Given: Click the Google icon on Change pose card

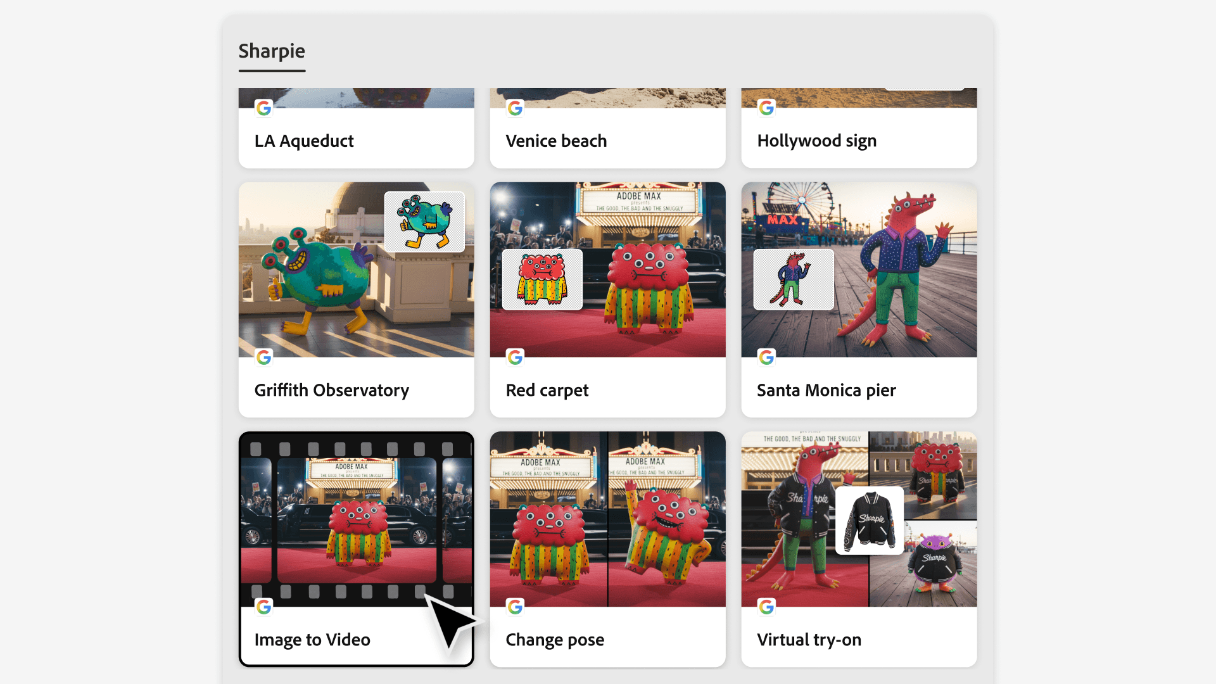Looking at the screenshot, I should click(x=515, y=607).
